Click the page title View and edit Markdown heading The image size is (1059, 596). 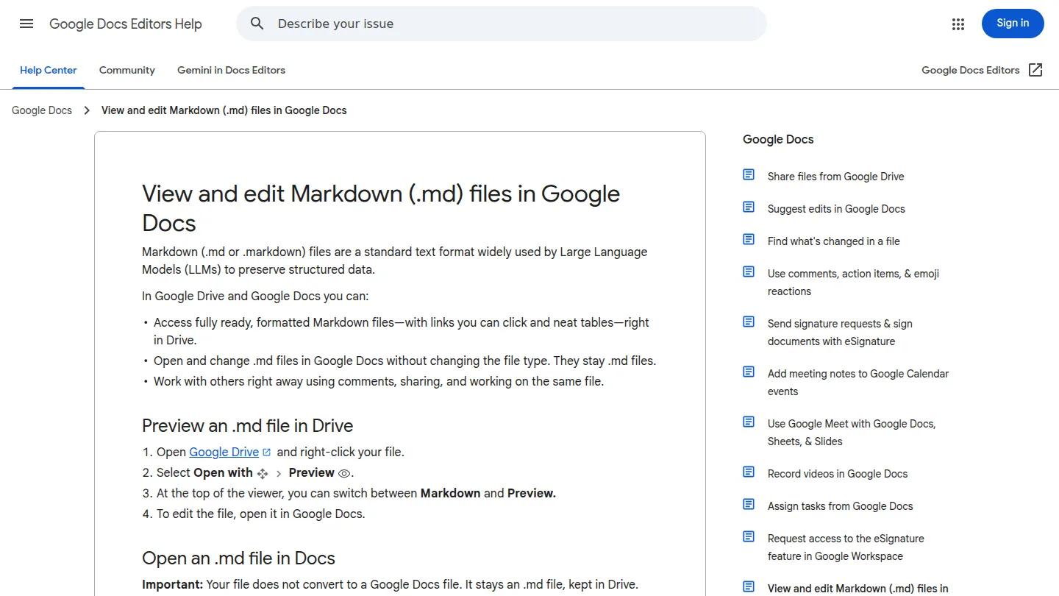(381, 208)
